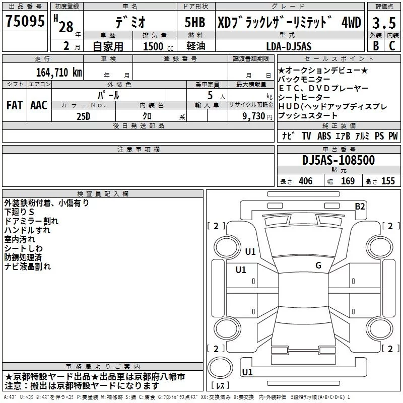
Task: Click interior grade letter C
Action: (x=392, y=46)
